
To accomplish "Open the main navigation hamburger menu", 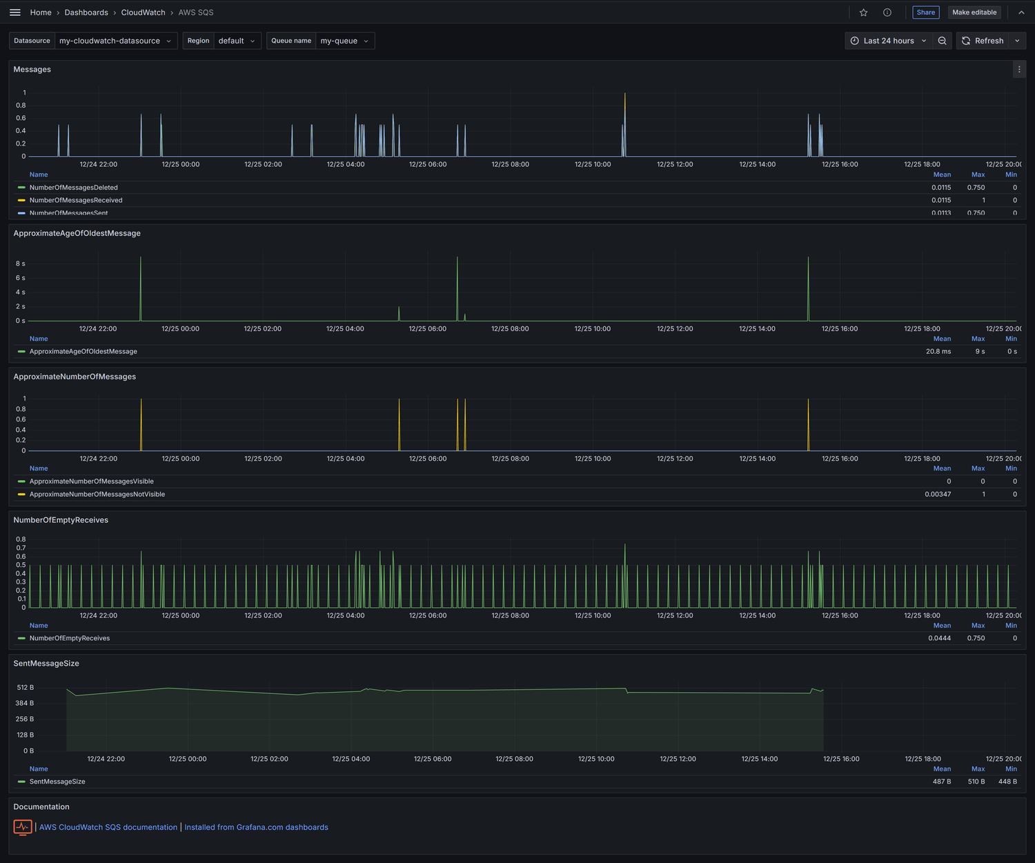I will pos(14,12).
